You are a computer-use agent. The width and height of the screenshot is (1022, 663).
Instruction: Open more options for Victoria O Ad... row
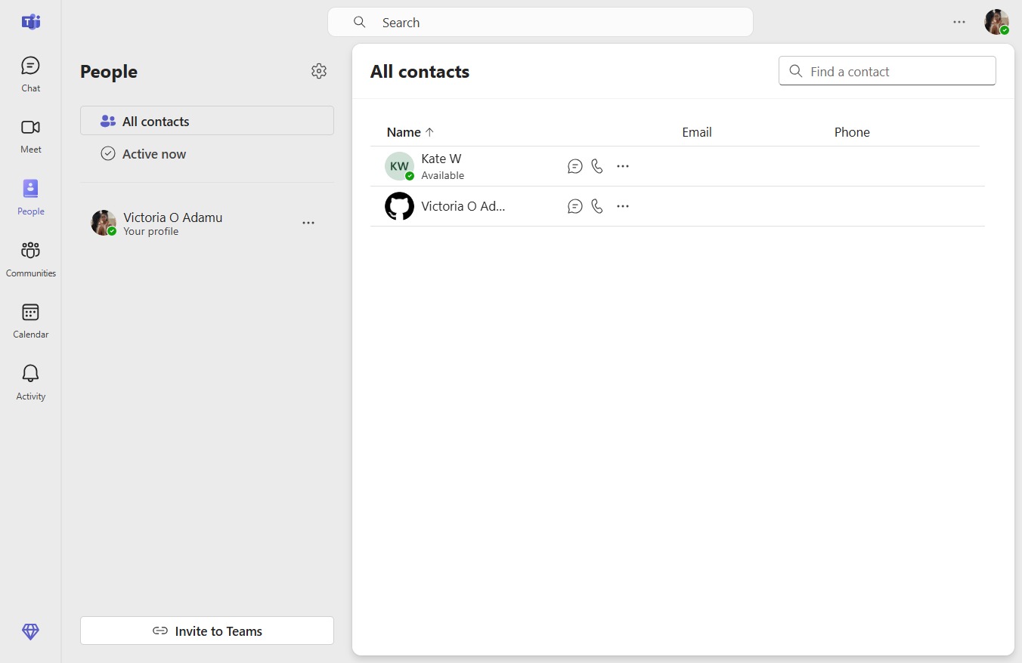tap(623, 206)
